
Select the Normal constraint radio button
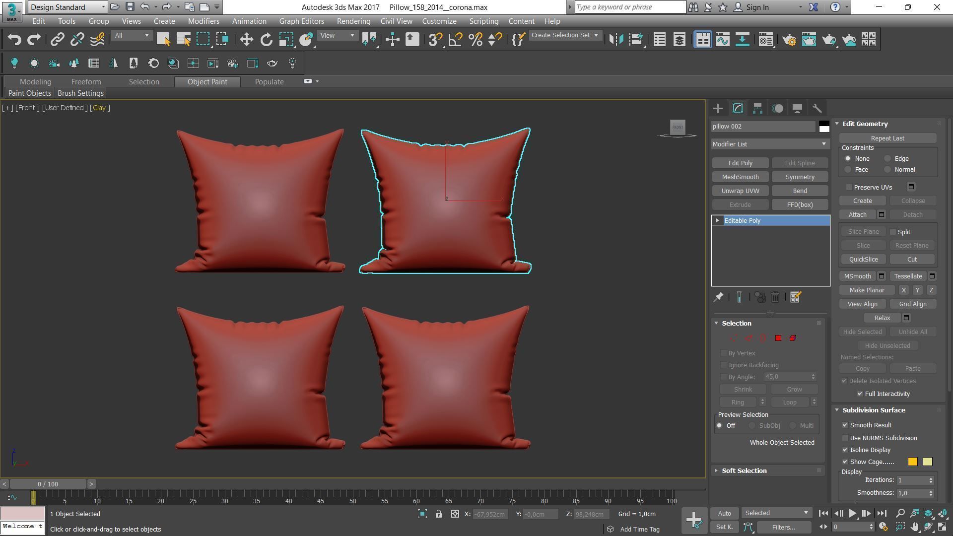pyautogui.click(x=887, y=170)
